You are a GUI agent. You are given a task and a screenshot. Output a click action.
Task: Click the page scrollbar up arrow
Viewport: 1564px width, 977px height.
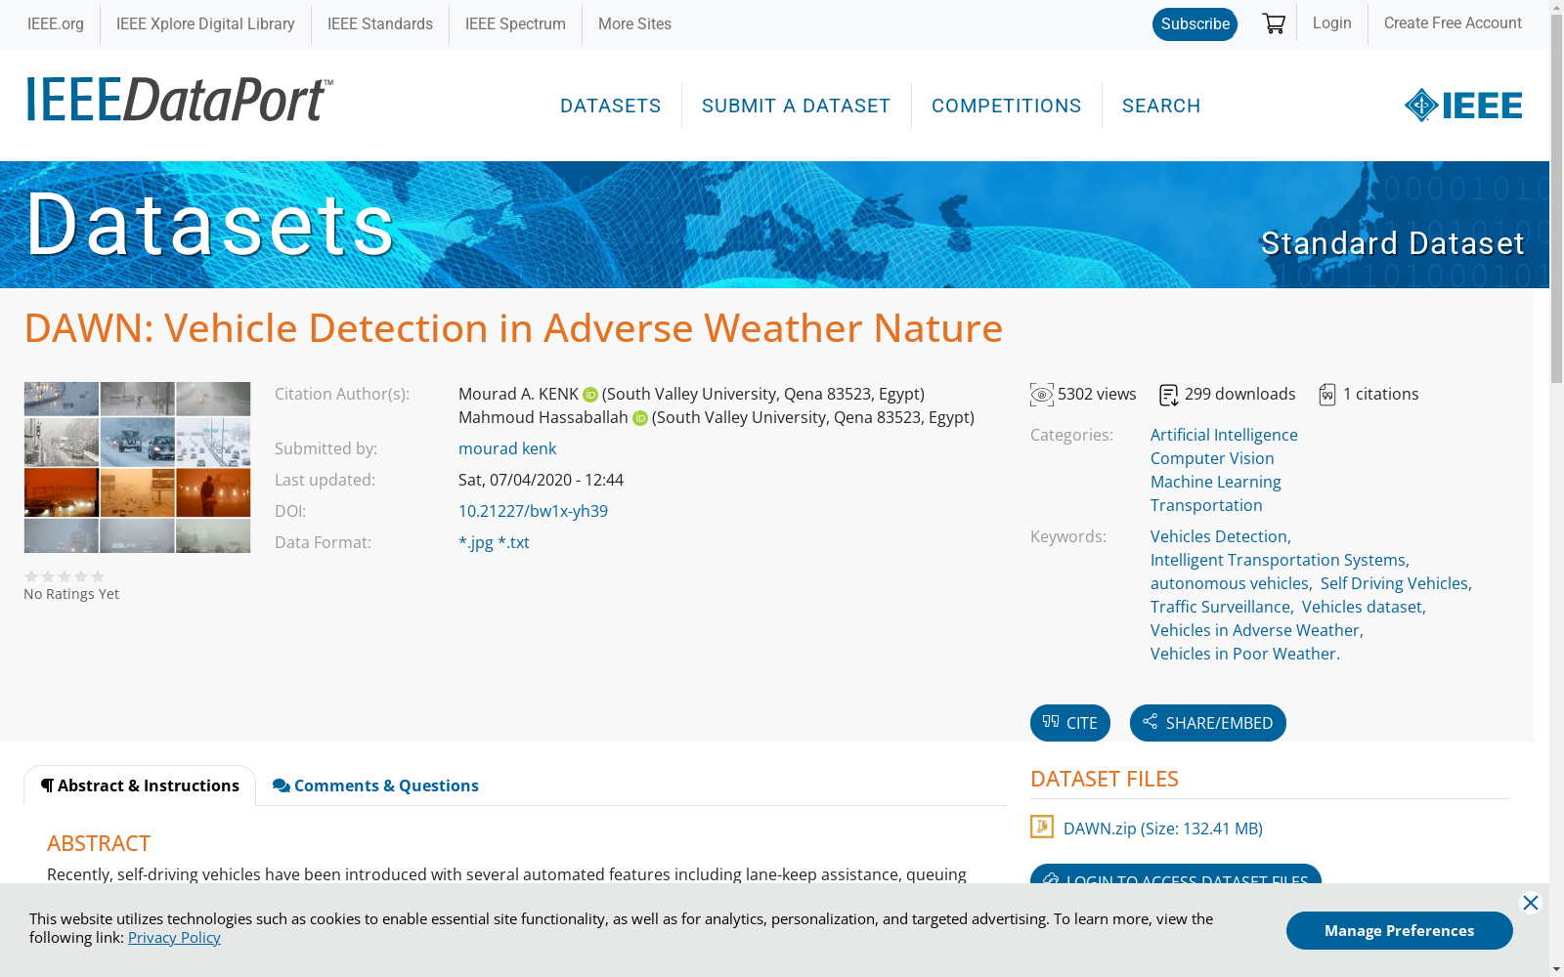pyautogui.click(x=1556, y=8)
